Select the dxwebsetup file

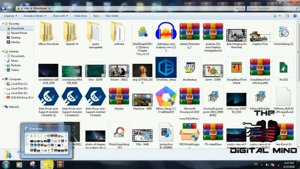pos(189,69)
